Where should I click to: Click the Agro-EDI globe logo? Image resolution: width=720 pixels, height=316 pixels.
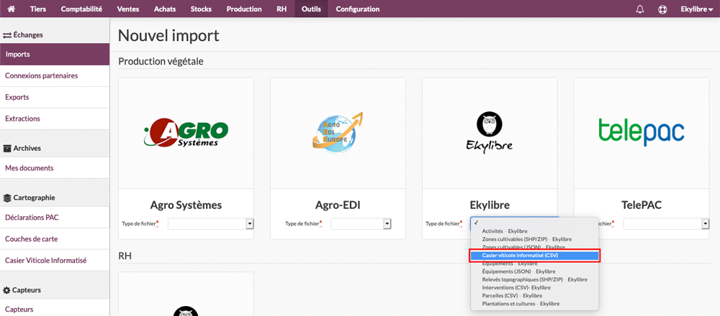338,134
